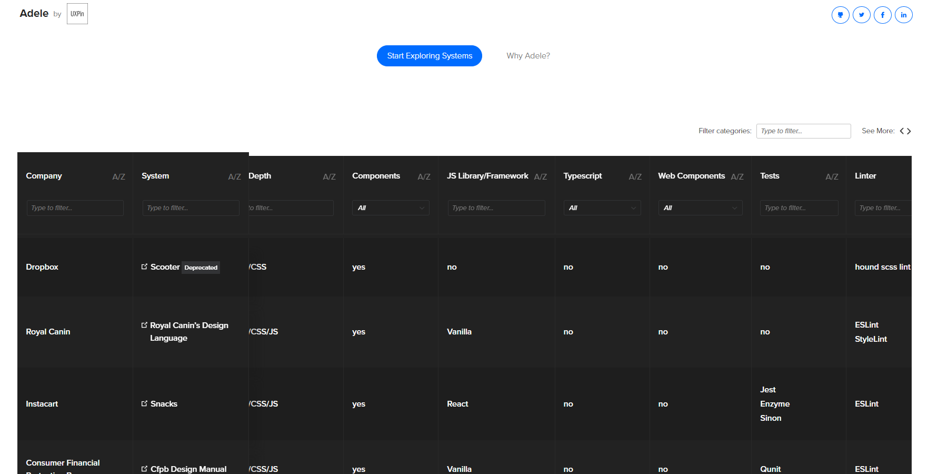Focus the Tests filter input

point(799,208)
